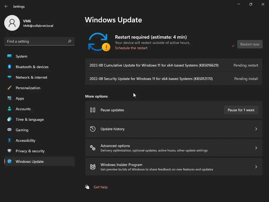This screenshot has width=269, height=202.
Task: Click Schedule the restart link
Action: 131,48
